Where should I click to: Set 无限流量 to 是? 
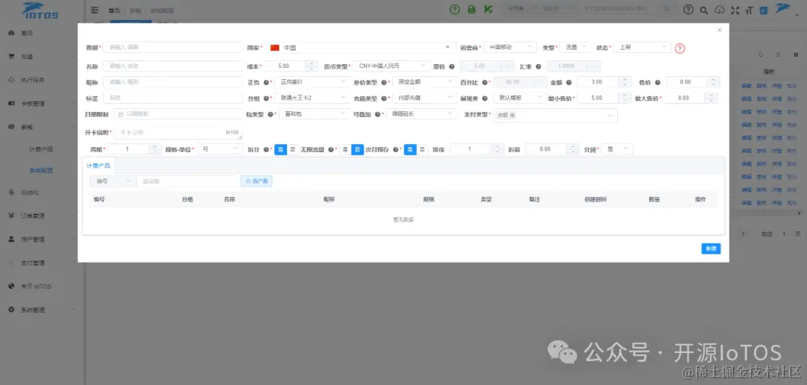coord(345,149)
